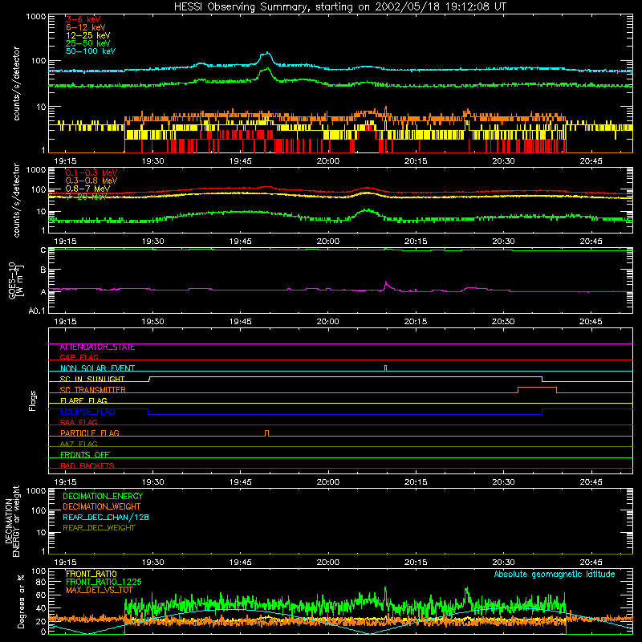Select the SC_TRANSMITTER flag label
This screenshot has height=642, width=642.
tap(93, 390)
